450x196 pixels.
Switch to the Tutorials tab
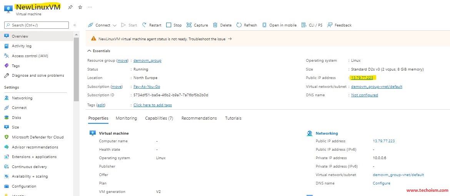(233, 118)
